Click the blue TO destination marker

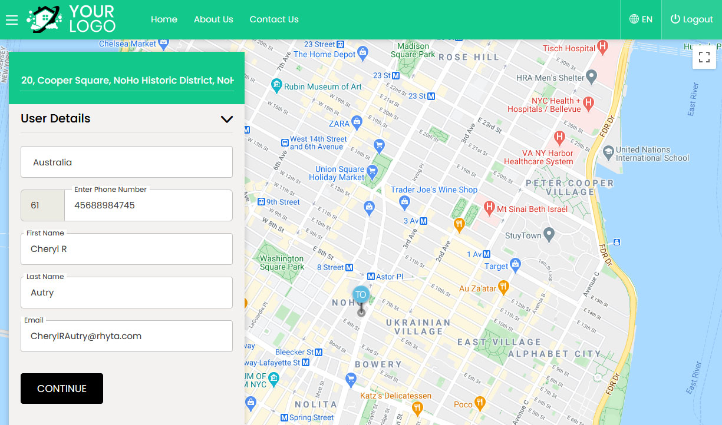[361, 296]
